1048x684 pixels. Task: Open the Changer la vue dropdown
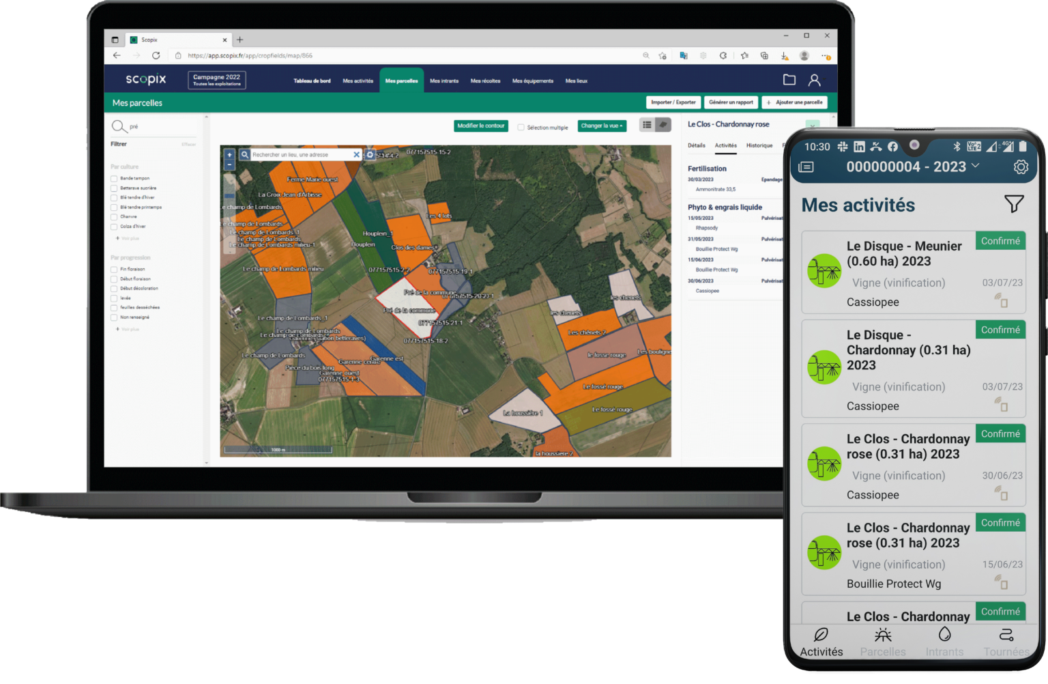pyautogui.click(x=601, y=126)
